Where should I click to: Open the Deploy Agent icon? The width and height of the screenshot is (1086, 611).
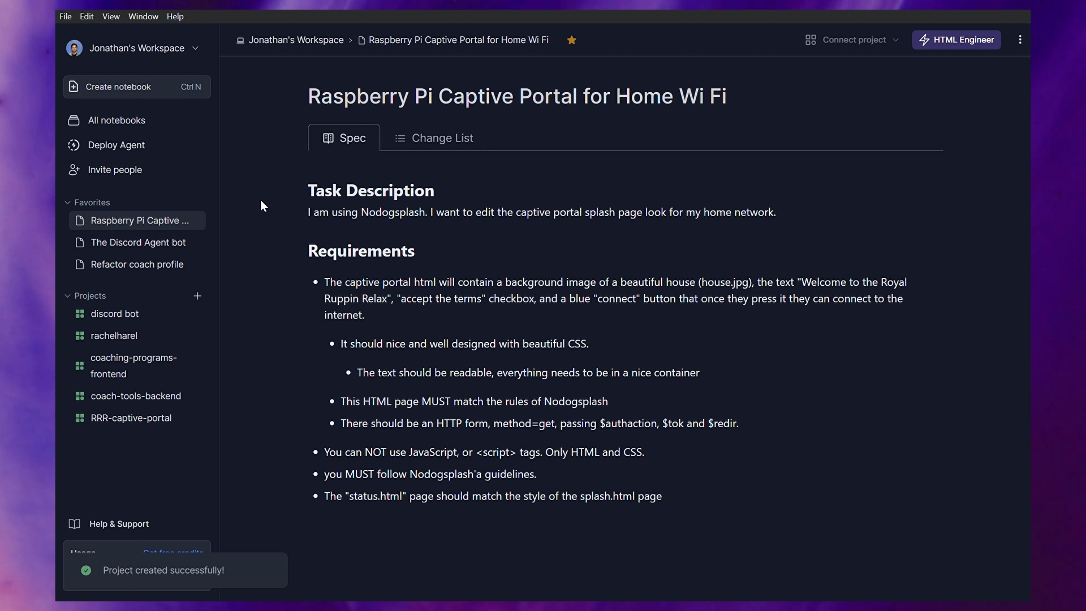coord(74,145)
